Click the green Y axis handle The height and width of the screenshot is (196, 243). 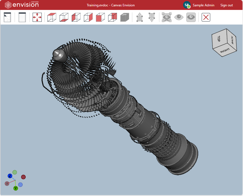pyautogui.click(x=16, y=188)
